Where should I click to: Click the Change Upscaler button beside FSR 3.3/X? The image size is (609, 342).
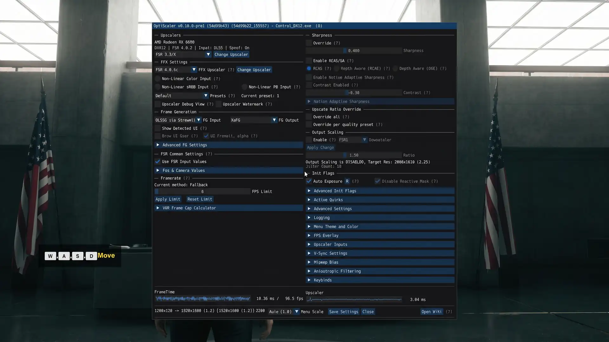tap(231, 54)
